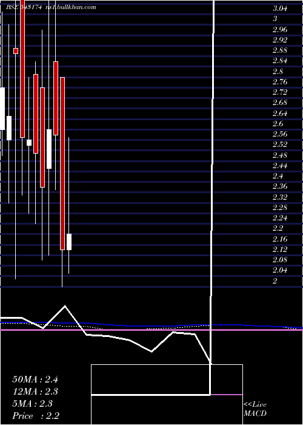Click the 2.24 price axis label
The height and width of the screenshot is (425, 303).
point(280,218)
